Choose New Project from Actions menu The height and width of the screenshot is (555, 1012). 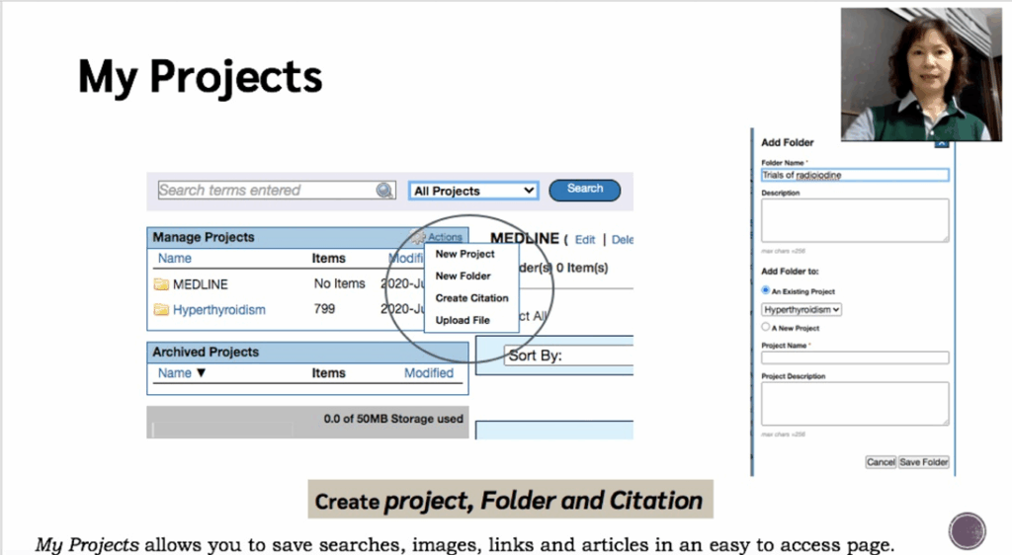(464, 255)
